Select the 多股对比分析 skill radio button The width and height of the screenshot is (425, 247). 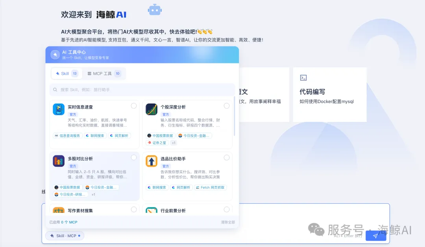pos(134,158)
